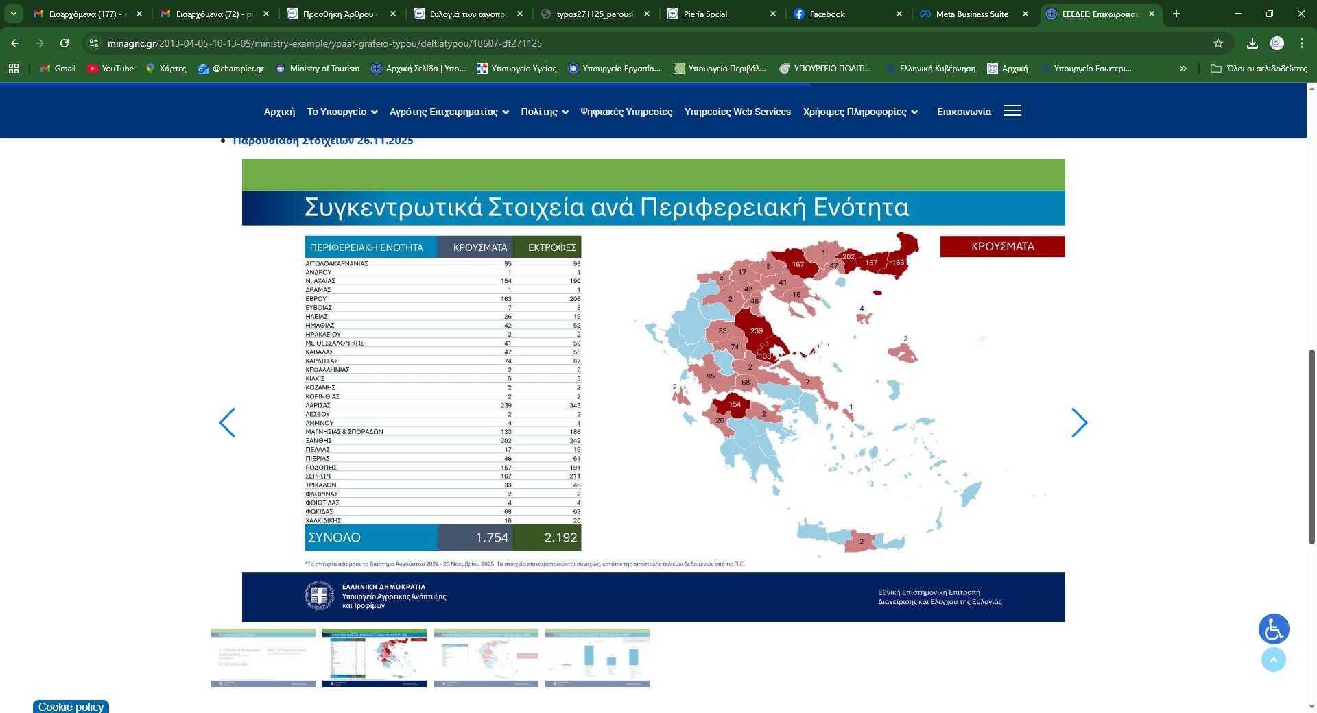Image resolution: width=1317 pixels, height=713 pixels.
Task: Select the bar chart slide thumbnail
Action: (597, 657)
